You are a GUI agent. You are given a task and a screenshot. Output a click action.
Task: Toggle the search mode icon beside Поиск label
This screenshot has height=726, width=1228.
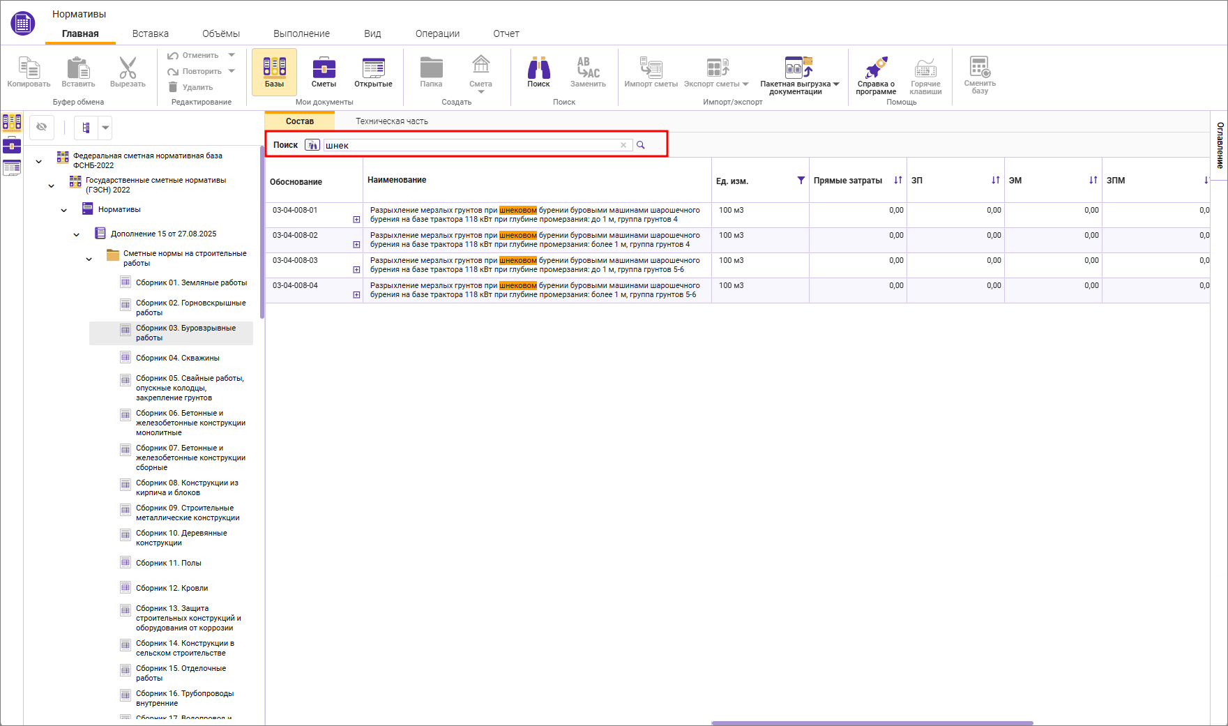tap(312, 145)
